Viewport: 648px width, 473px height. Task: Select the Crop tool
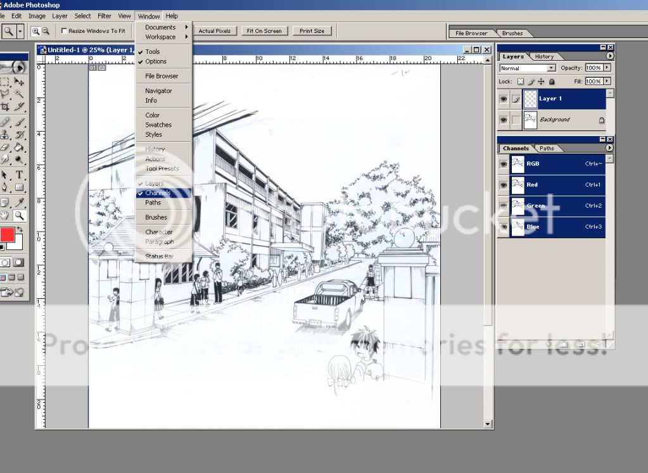tap(4, 107)
